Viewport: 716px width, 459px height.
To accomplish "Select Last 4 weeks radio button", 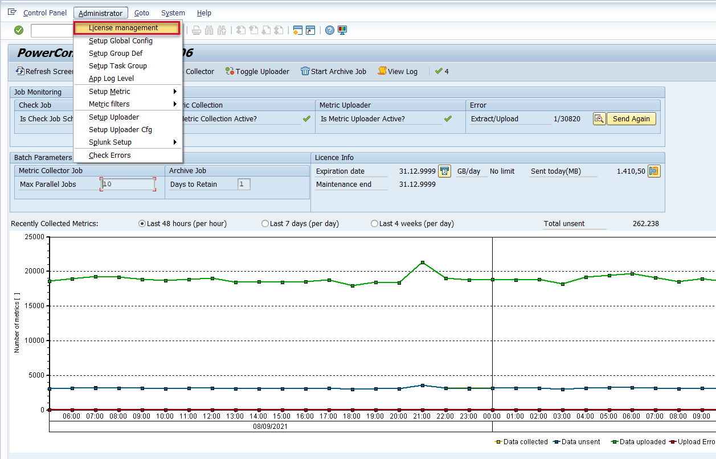I will (x=375, y=224).
